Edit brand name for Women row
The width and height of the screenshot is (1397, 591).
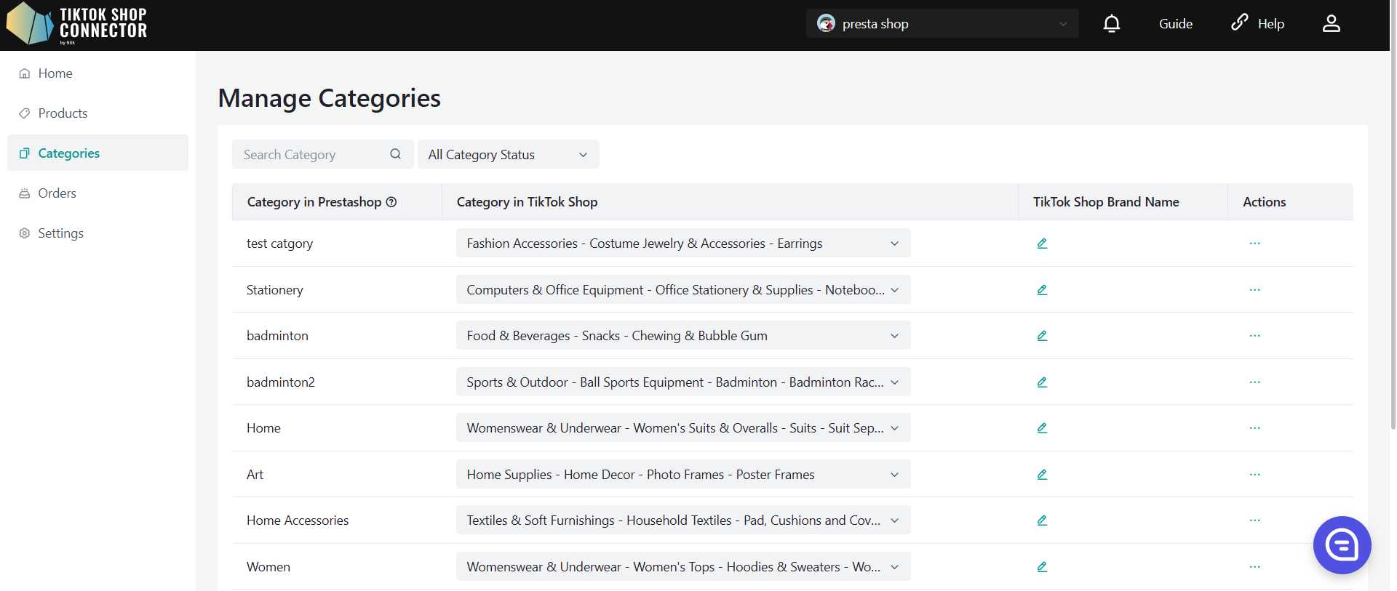click(1042, 567)
